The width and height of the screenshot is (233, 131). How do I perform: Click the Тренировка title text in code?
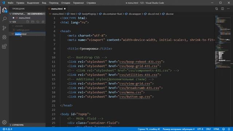(89, 49)
